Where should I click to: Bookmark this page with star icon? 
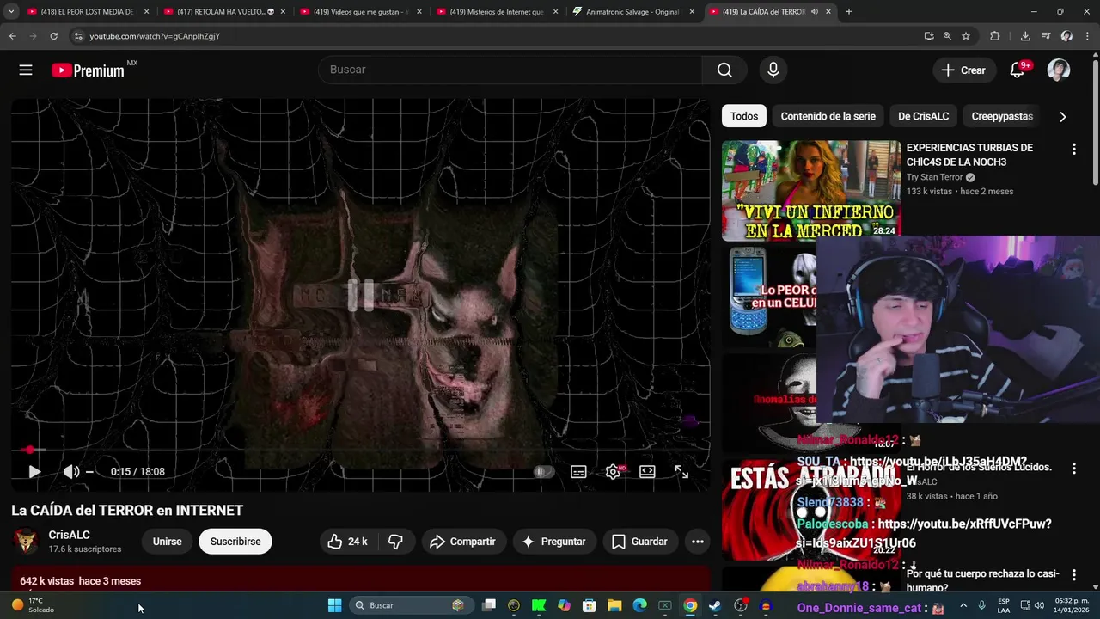tap(966, 36)
